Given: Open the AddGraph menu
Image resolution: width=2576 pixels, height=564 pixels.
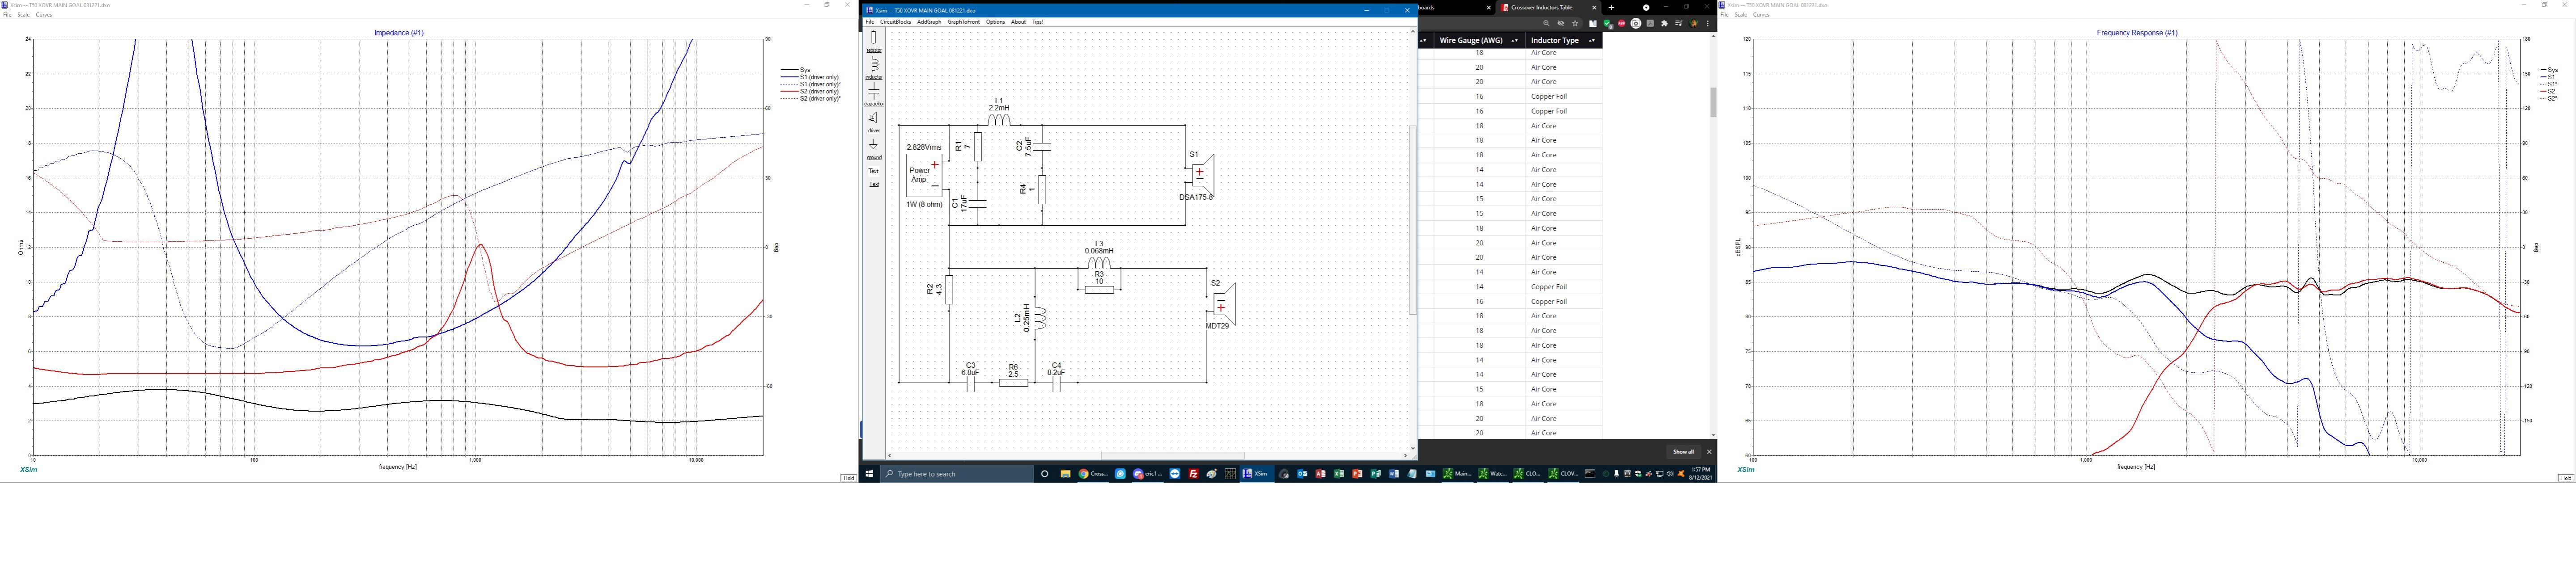Looking at the screenshot, I should click(x=929, y=21).
